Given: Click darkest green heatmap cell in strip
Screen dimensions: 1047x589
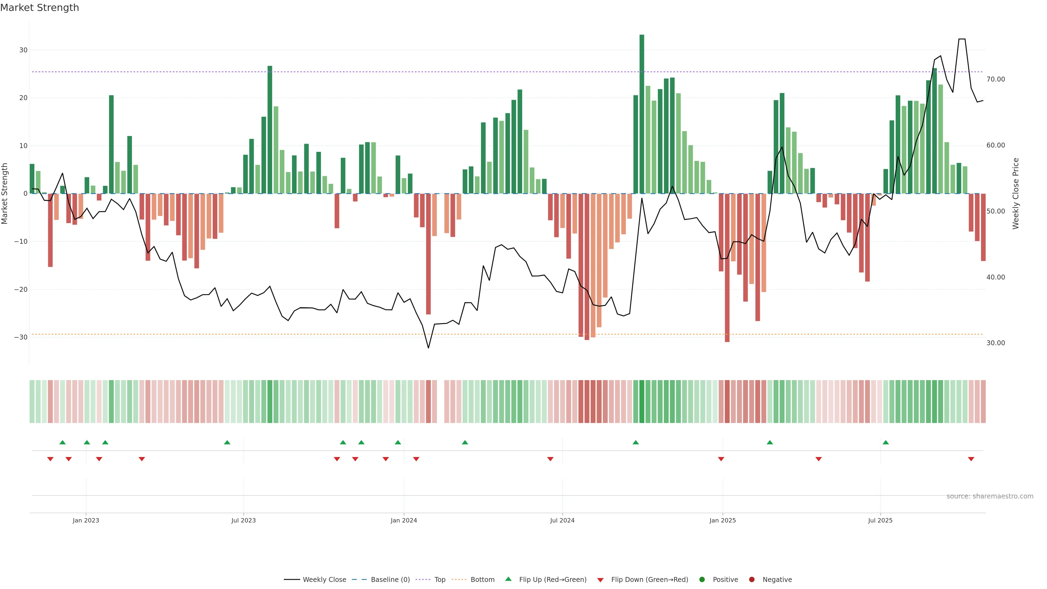Looking at the screenshot, I should coord(642,401).
